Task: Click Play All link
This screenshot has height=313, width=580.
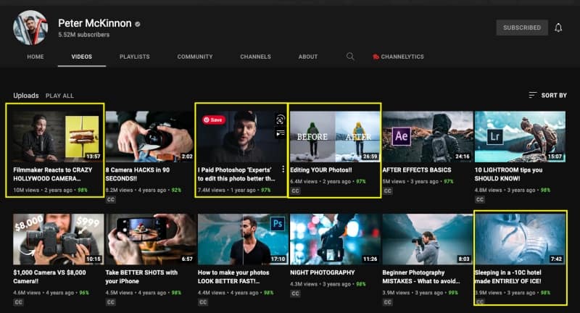Action: pyautogui.click(x=59, y=96)
